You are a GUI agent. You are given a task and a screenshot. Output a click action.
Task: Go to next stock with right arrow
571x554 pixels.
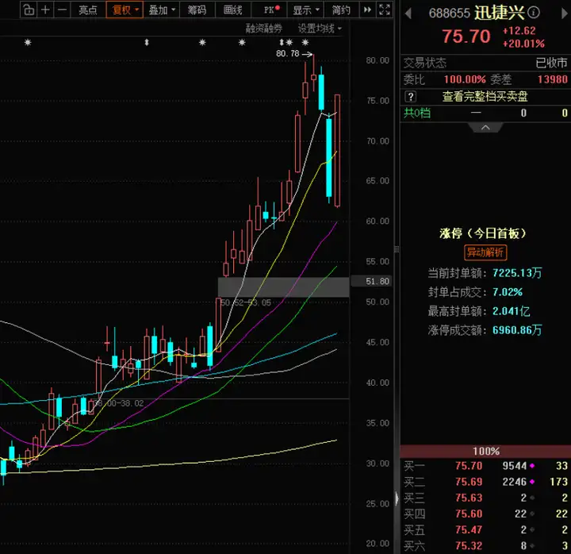564,13
